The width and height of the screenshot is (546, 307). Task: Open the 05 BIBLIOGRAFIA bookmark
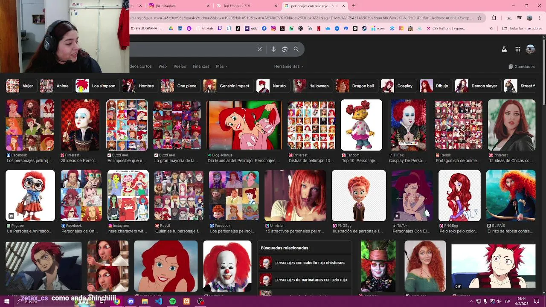pos(147,29)
